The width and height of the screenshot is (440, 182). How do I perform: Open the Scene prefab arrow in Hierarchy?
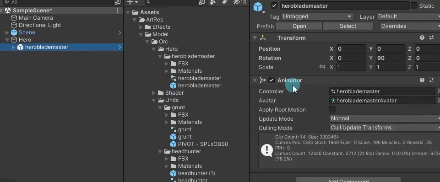coord(120,32)
